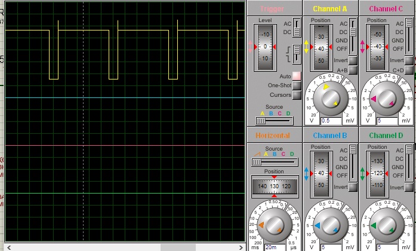The image size is (416, 251).
Task: Click the green Channel D position arrows icon
Action: click(363, 174)
